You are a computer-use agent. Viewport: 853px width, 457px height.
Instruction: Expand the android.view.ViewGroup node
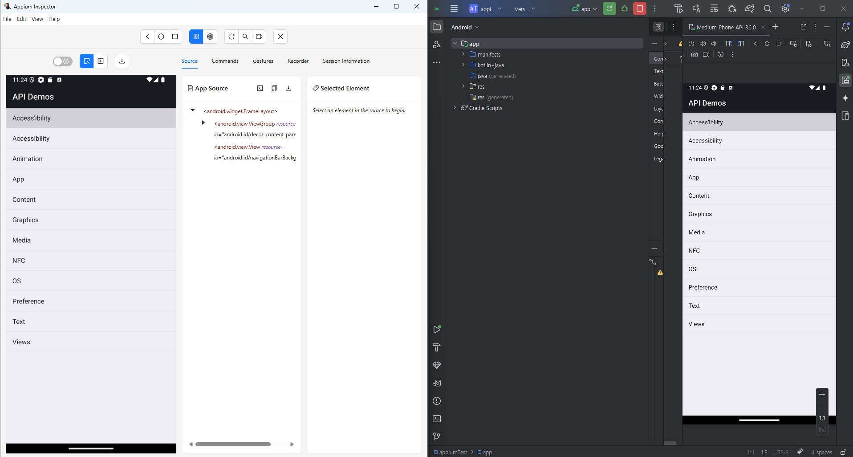click(x=203, y=122)
